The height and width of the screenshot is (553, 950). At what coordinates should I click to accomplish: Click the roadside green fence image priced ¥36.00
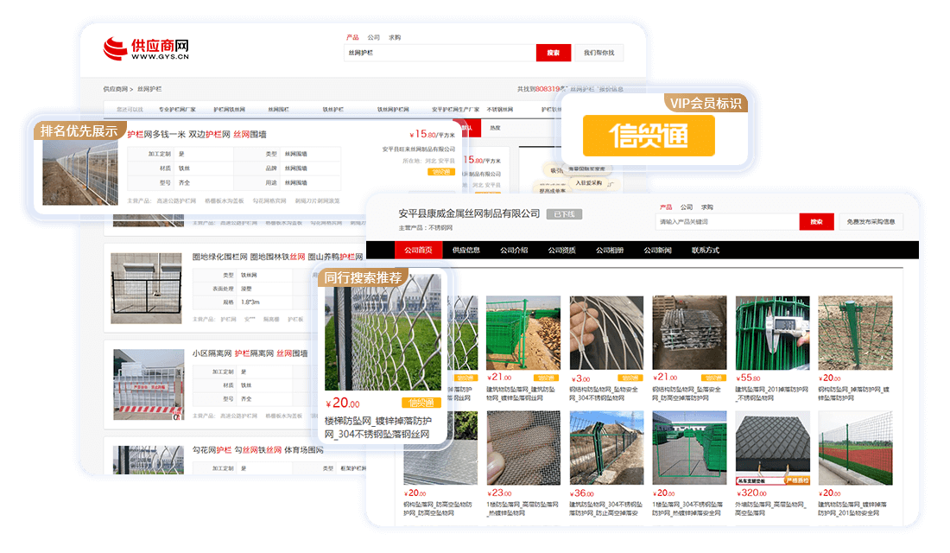[x=606, y=448]
